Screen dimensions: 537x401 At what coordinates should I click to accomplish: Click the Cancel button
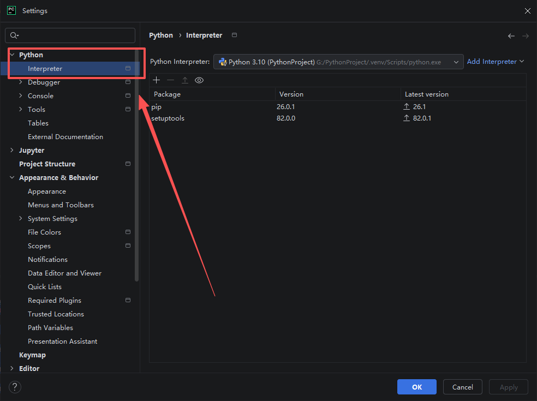pos(463,387)
